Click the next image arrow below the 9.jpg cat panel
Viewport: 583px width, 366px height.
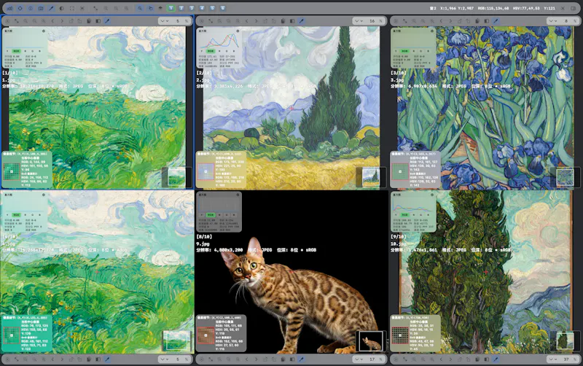[256, 359]
